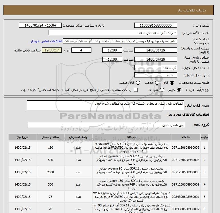
Task: Click the need date 1400/02/15 in row 3
Action: click(x=23, y=172)
